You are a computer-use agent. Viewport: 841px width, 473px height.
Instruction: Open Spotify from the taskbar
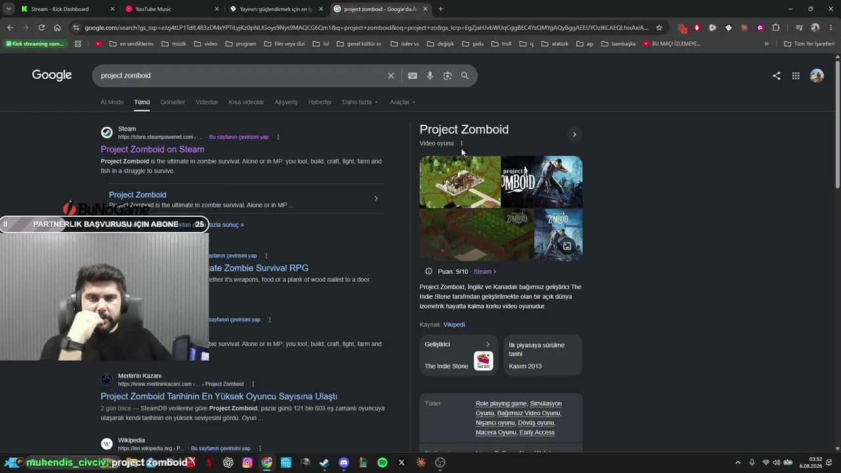tap(382, 462)
